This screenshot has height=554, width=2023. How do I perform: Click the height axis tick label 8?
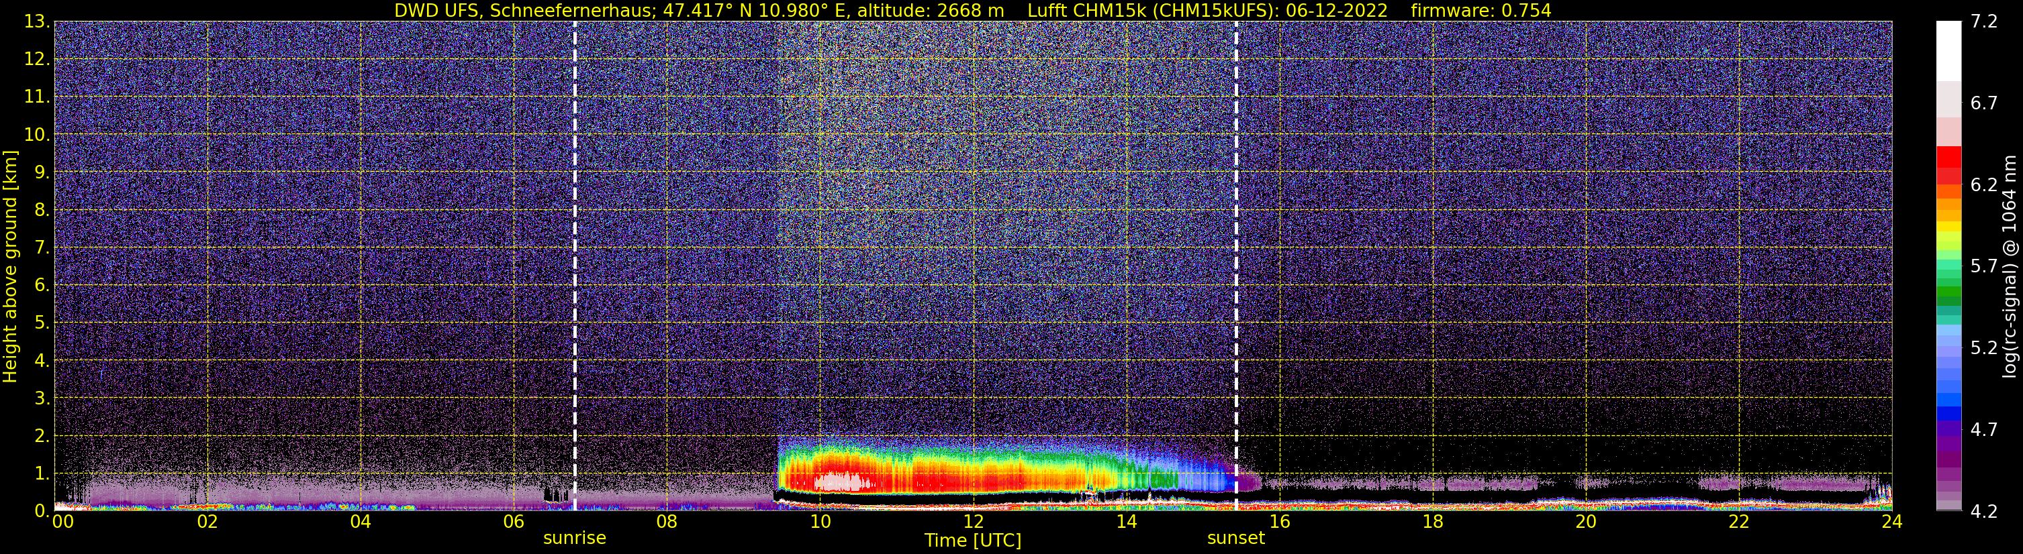click(42, 211)
